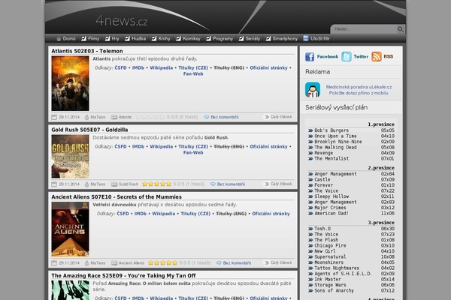Click comment bubble icon on Gold Rush post

pyautogui.click(x=213, y=184)
